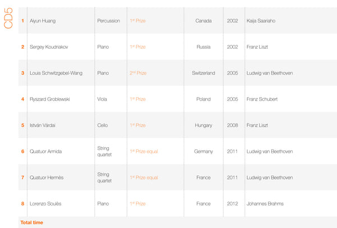Open composer Franz Schubert
Viewport: 337px width, 228px height.
tap(262, 99)
